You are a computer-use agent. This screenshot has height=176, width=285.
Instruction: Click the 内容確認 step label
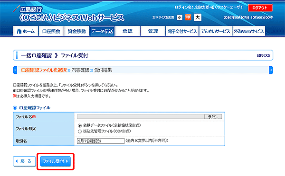coord(80,70)
